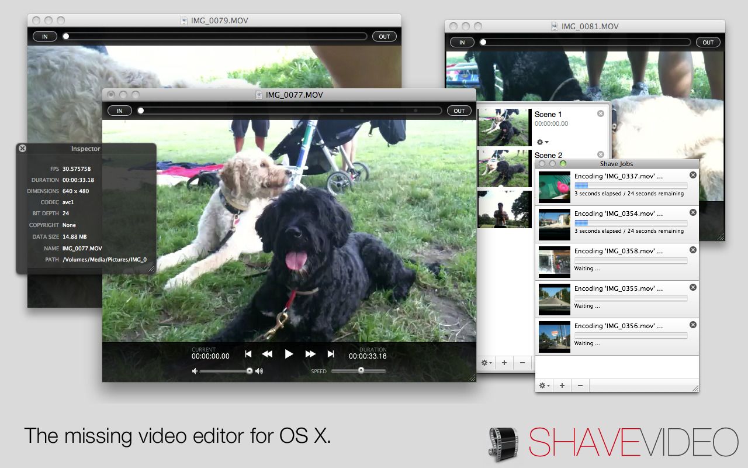The height and width of the screenshot is (468, 748).
Task: Open the gear action menu under Scene 1
Action: (541, 142)
